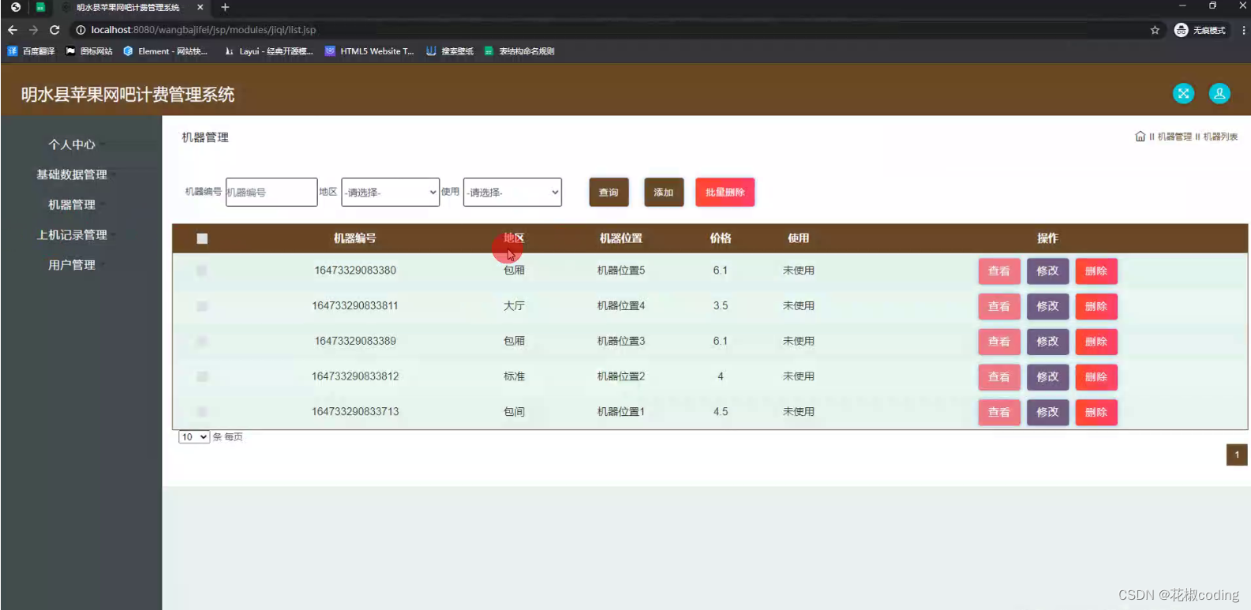Click the incognito mode icon
This screenshot has width=1251, height=610.
point(1181,30)
